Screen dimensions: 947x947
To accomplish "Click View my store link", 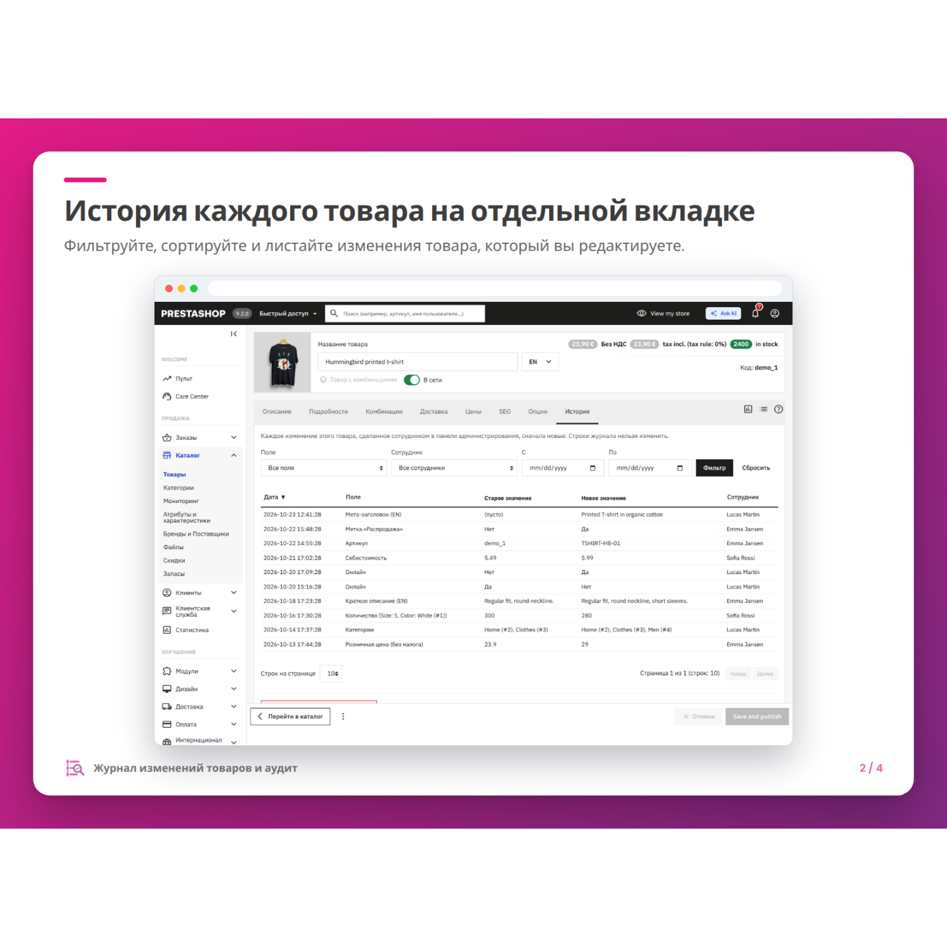I will click(x=664, y=314).
